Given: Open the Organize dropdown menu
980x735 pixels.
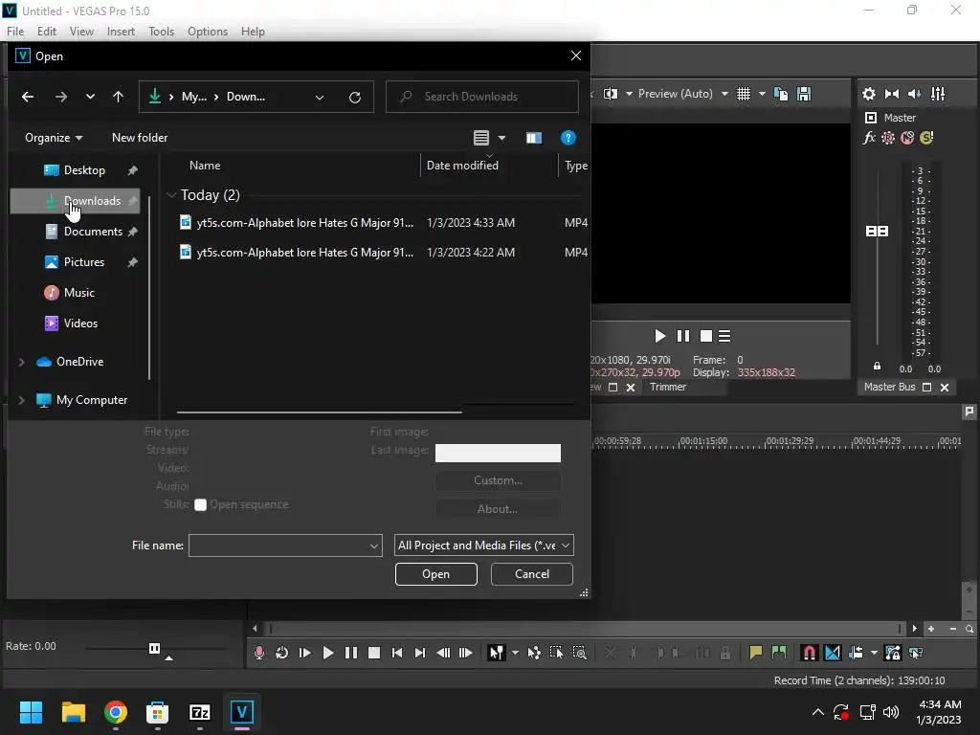Looking at the screenshot, I should point(54,138).
